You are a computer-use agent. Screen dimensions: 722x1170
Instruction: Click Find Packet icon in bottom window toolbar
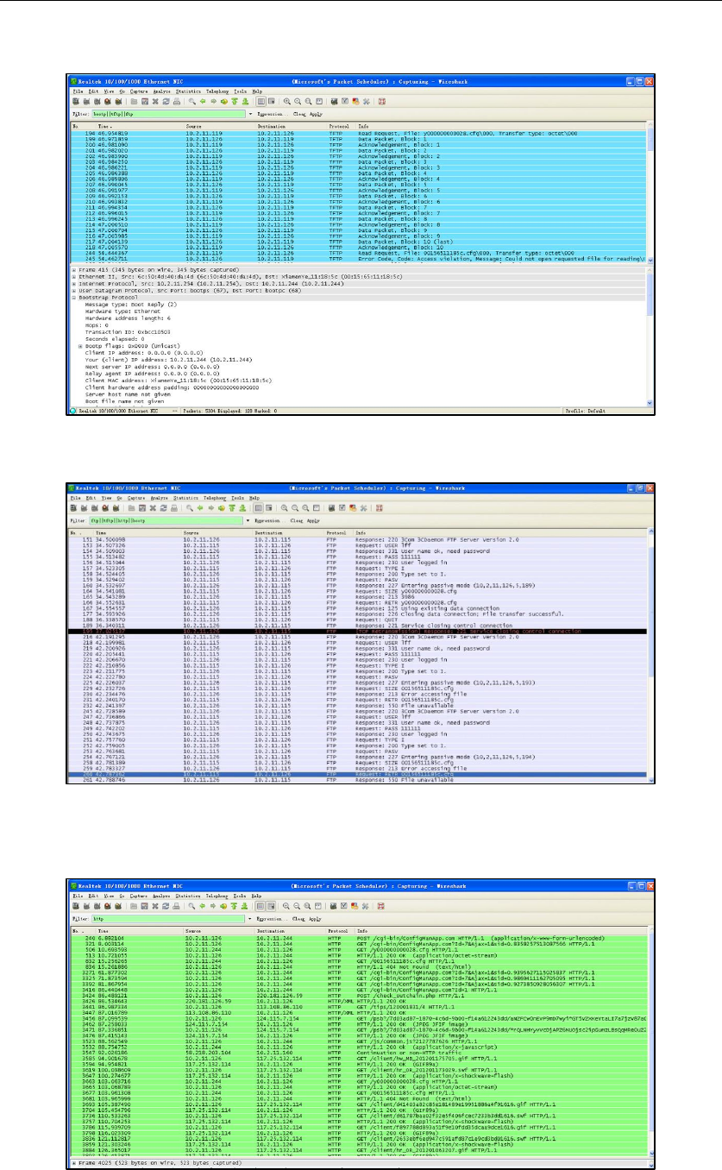coord(191,906)
